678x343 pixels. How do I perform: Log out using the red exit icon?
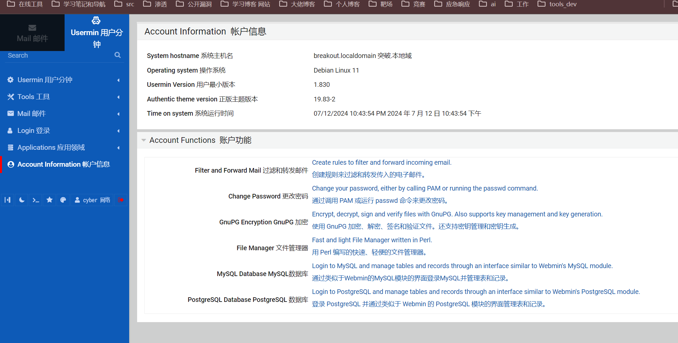coord(121,200)
